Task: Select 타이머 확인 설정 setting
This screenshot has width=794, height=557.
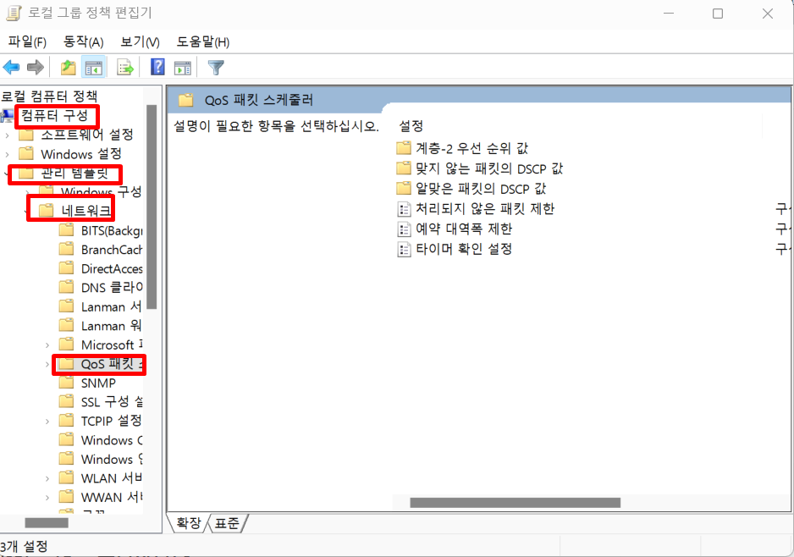Action: tap(463, 249)
